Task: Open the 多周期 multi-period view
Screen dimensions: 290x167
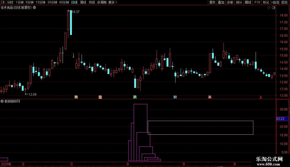Action: (102, 2)
